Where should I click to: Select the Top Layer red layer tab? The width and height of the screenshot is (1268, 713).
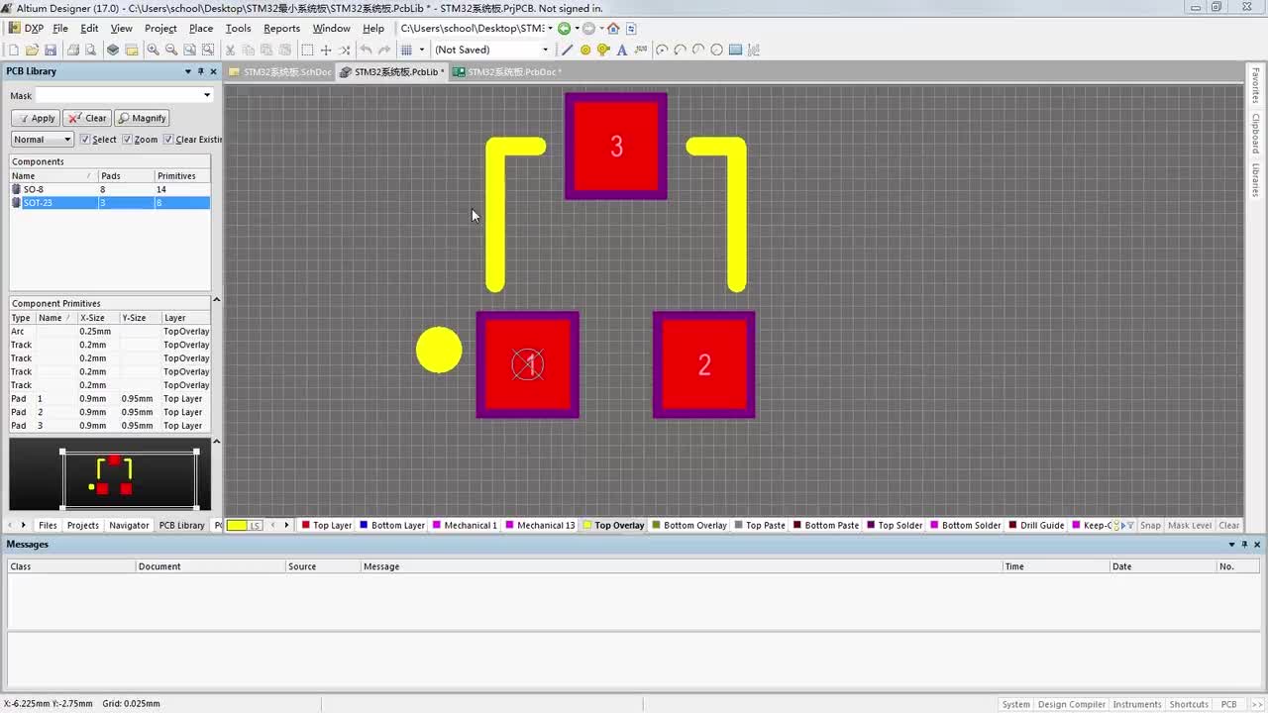(x=327, y=525)
